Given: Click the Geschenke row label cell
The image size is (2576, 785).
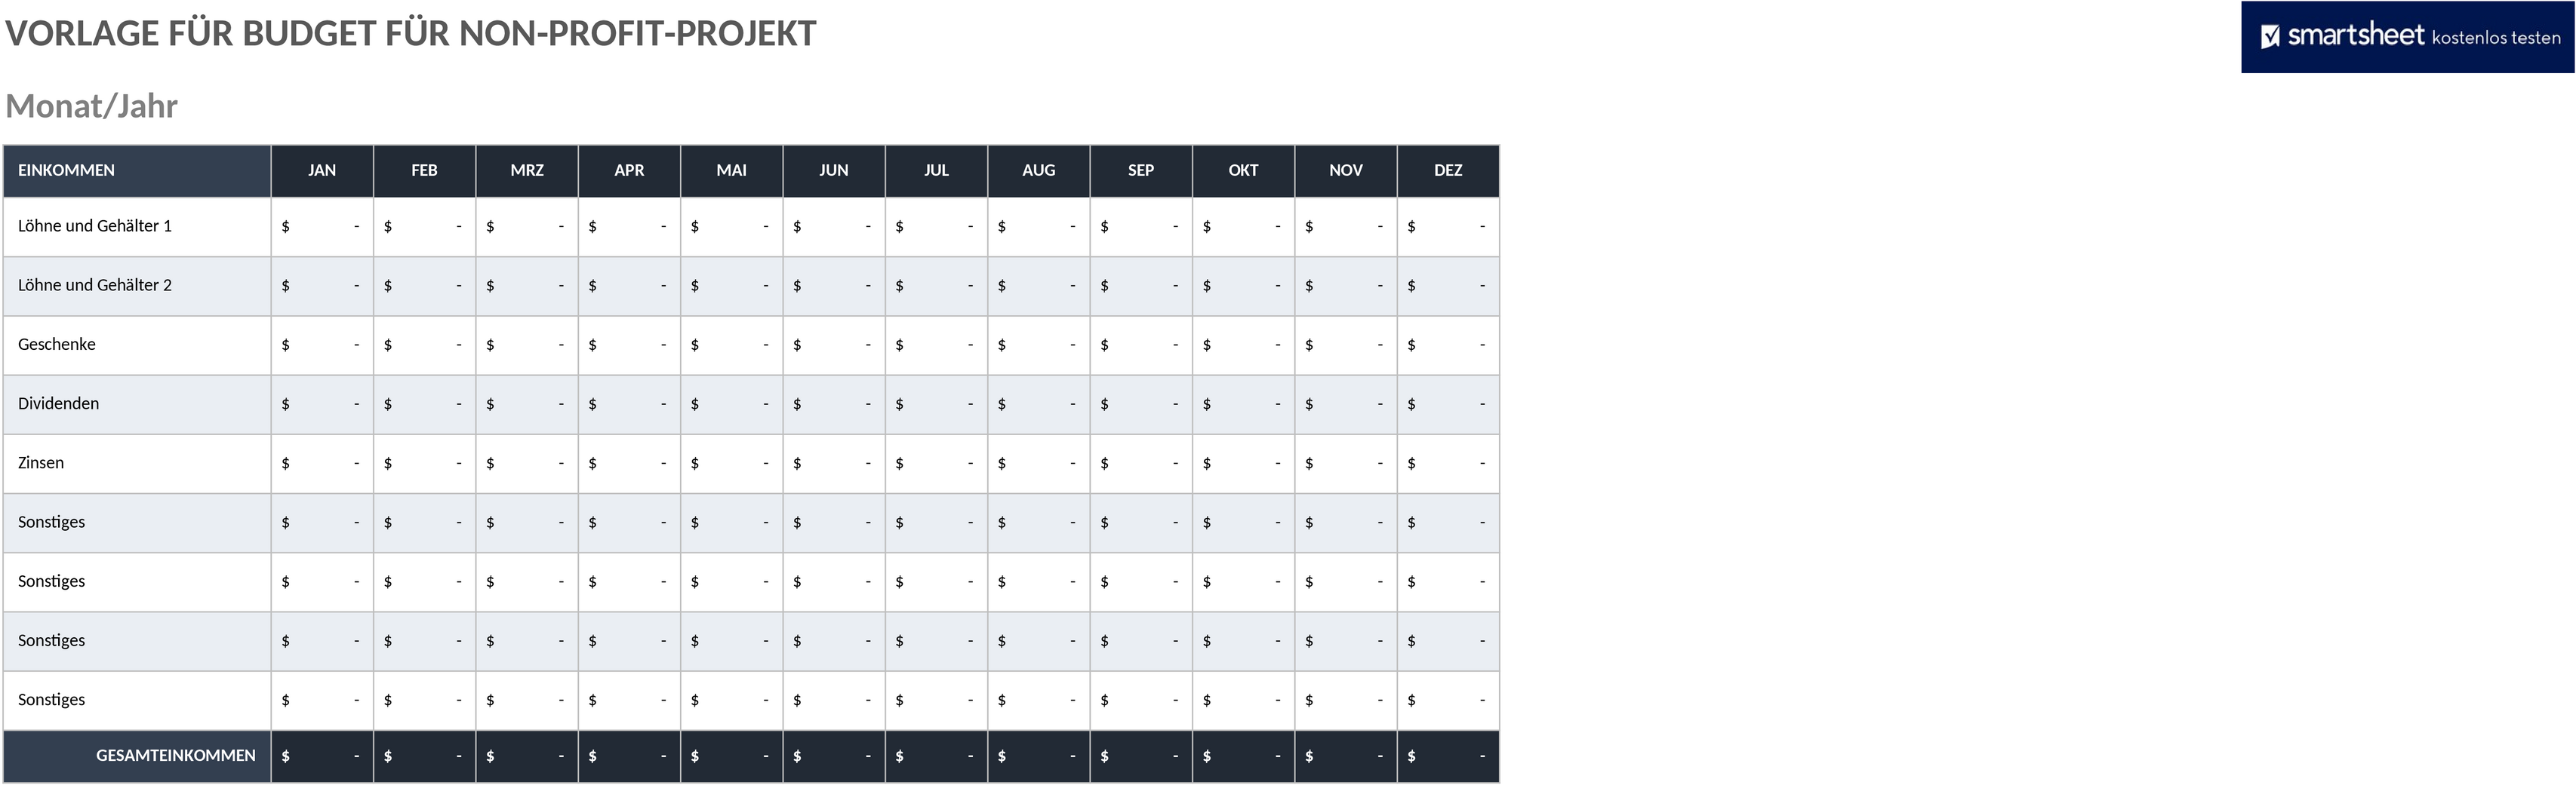Looking at the screenshot, I should pyautogui.click(x=137, y=345).
